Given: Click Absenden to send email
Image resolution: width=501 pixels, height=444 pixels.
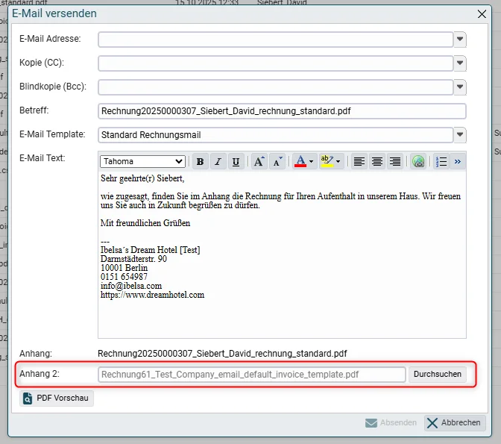Looking at the screenshot, I should coord(391,422).
